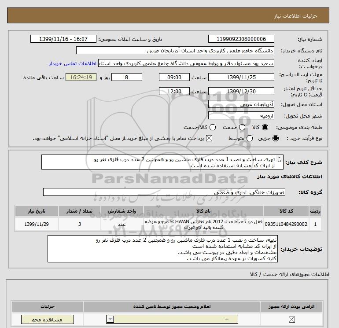Toggle Islamic treasury payment checkbox
This screenshot has height=328, width=339.
[209, 138]
